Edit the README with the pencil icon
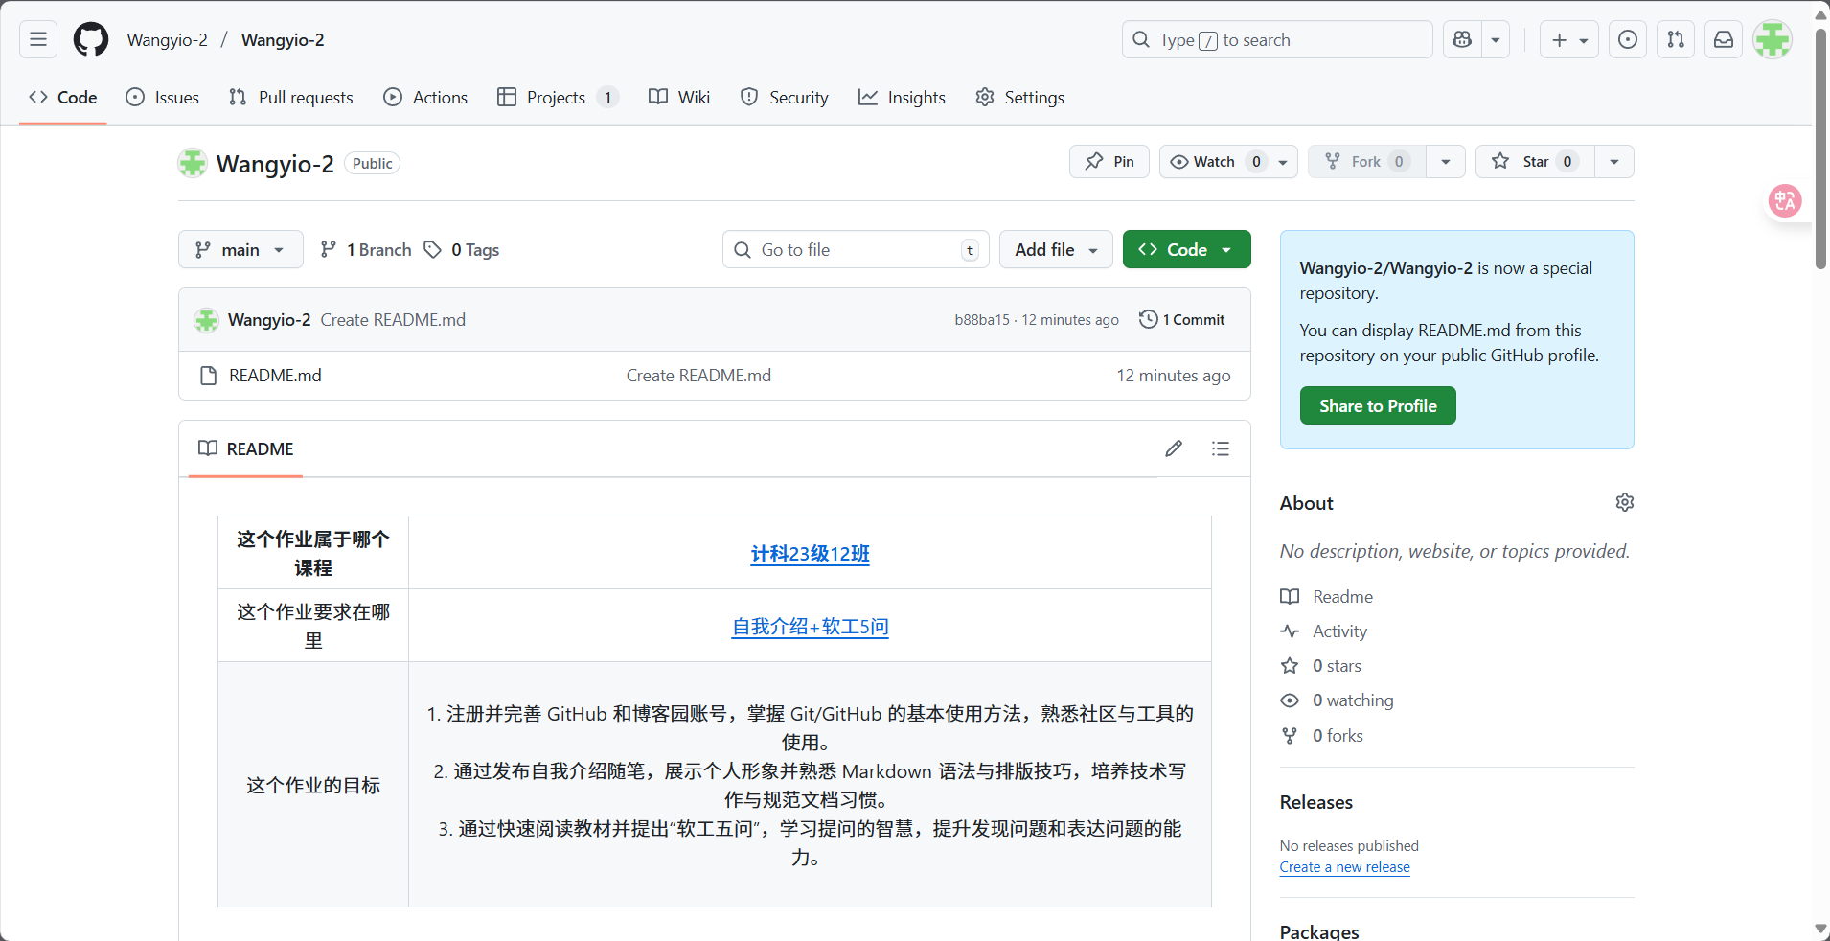Image resolution: width=1830 pixels, height=941 pixels. pos(1174,448)
